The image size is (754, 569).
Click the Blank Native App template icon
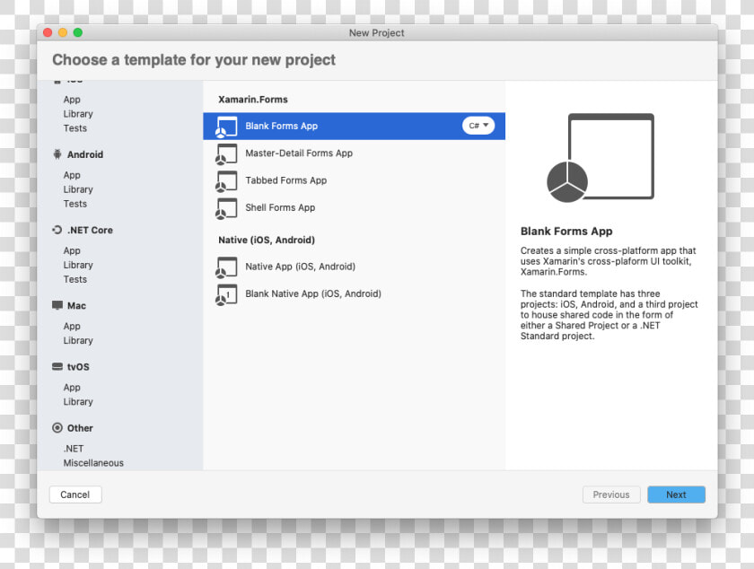coord(226,294)
